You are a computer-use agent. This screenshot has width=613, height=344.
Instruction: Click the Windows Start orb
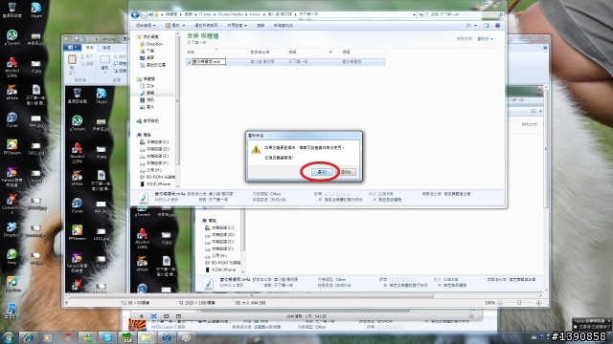(9, 337)
